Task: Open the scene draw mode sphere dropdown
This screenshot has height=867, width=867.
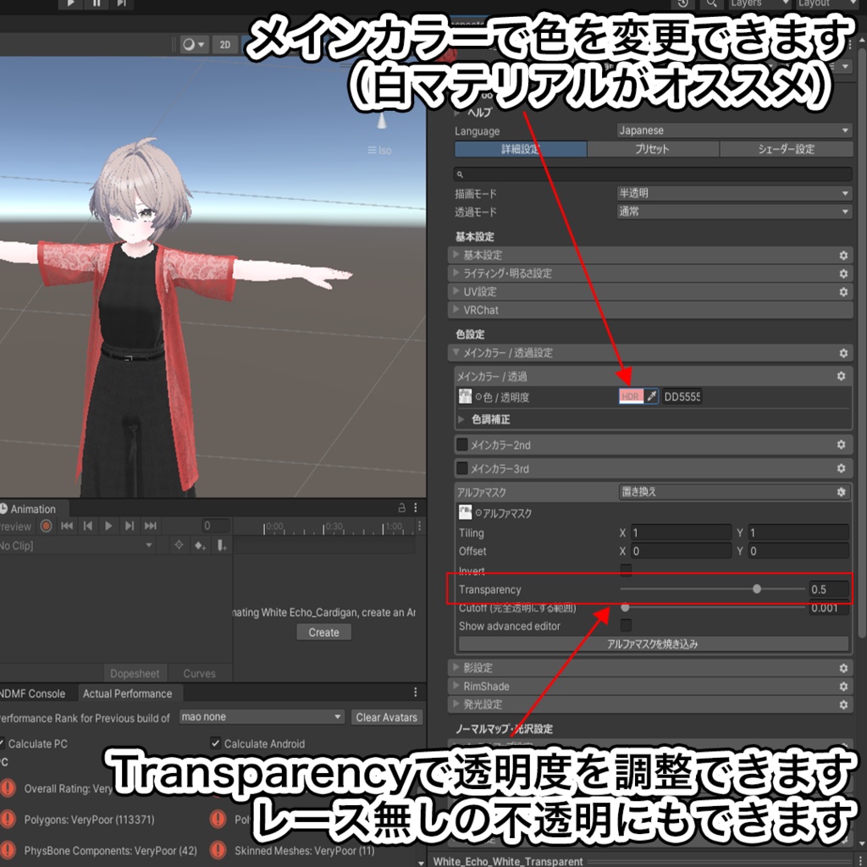Action: pyautogui.click(x=194, y=45)
